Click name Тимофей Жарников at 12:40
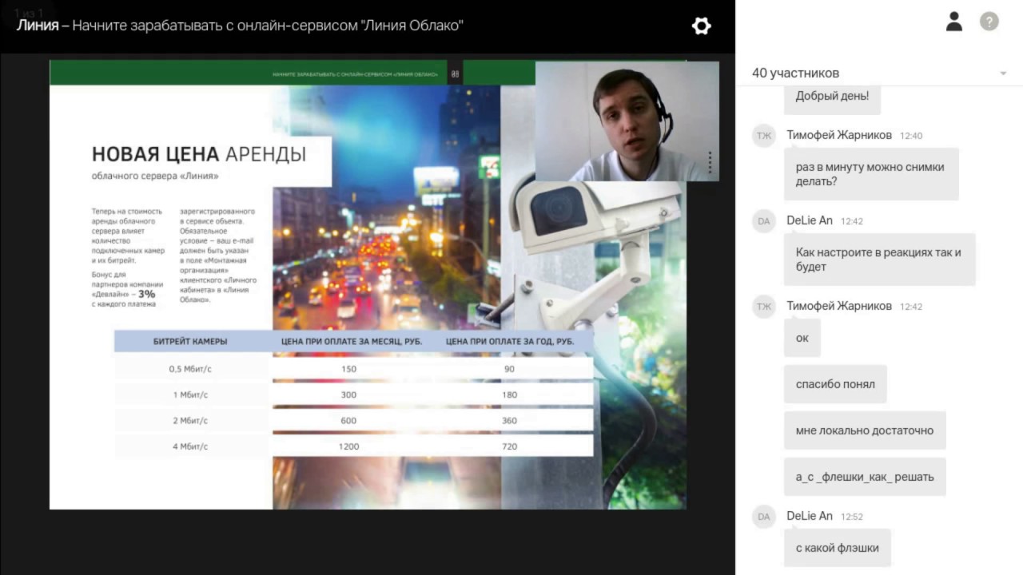This screenshot has width=1023, height=575. (839, 135)
